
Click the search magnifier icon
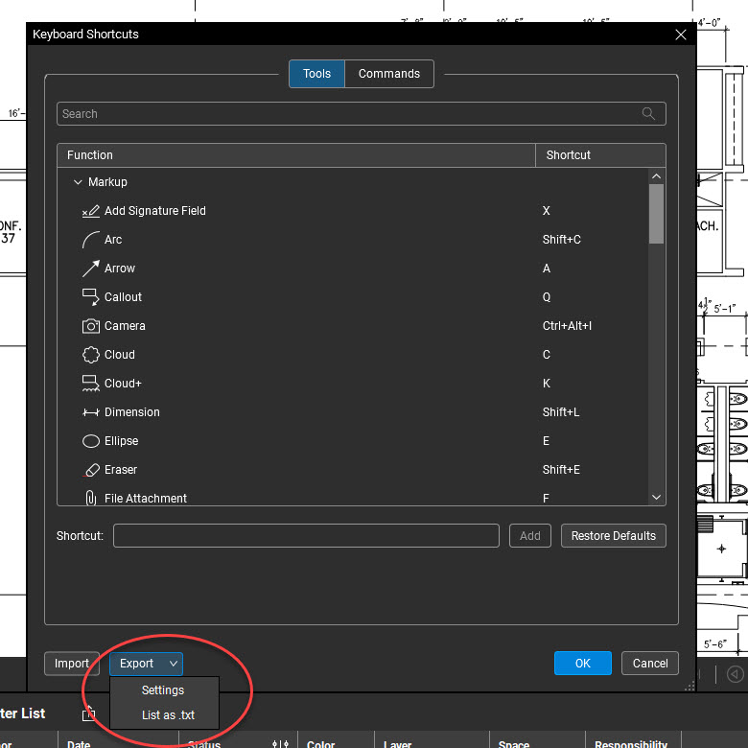point(648,113)
